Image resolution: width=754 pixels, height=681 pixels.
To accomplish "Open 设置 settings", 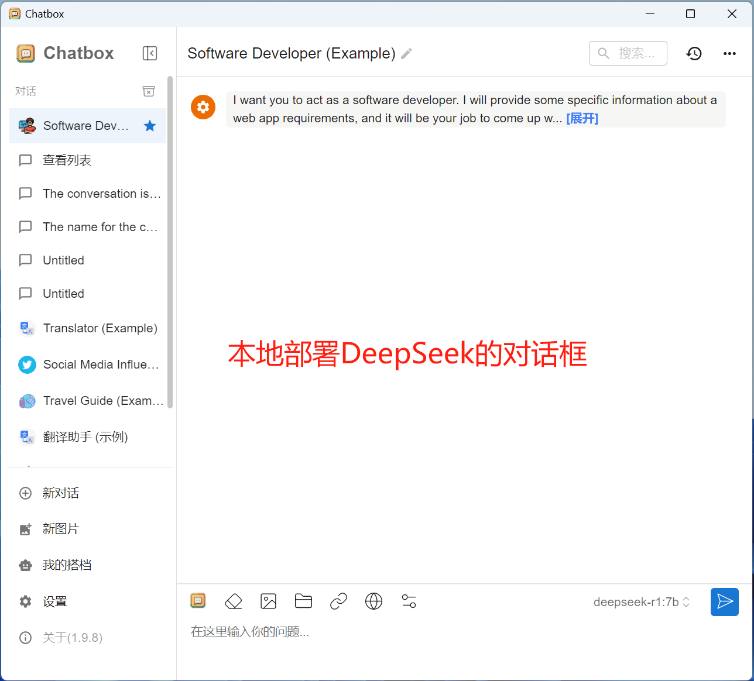I will [54, 601].
